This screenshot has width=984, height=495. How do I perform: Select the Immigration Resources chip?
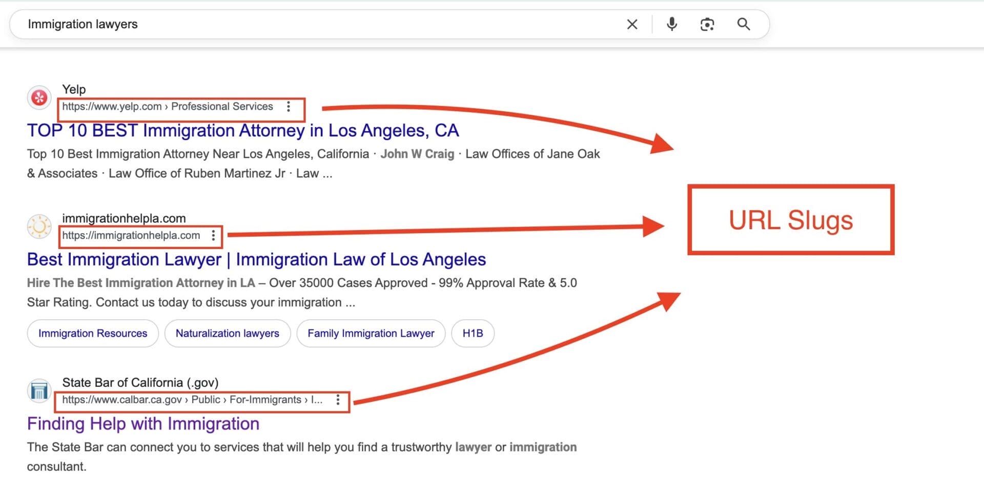click(x=92, y=333)
